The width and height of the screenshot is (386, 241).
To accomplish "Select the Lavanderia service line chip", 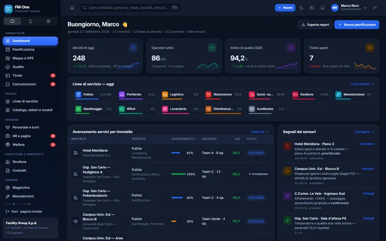I will pos(180,109).
